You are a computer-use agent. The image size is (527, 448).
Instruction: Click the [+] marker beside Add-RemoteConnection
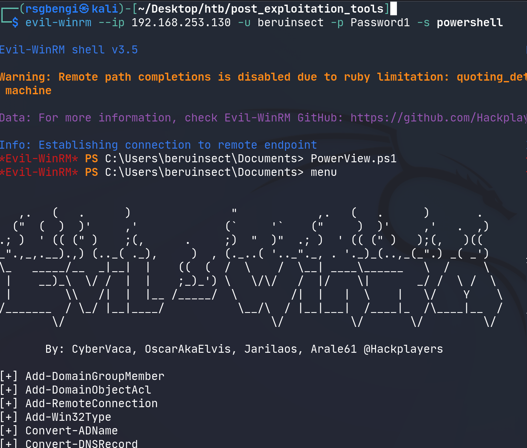pos(9,404)
